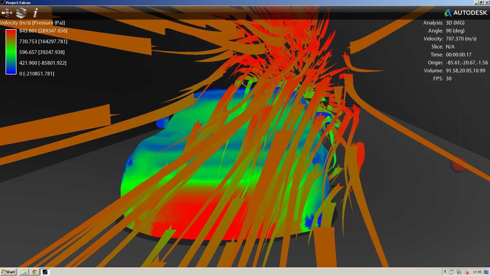Click legend value '0 [-210851.781]'
Viewport: 490px width, 276px height.
click(x=37, y=74)
